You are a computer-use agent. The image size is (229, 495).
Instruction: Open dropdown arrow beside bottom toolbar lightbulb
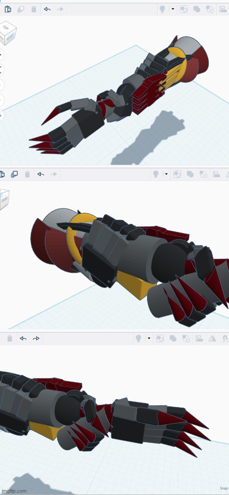point(149,338)
